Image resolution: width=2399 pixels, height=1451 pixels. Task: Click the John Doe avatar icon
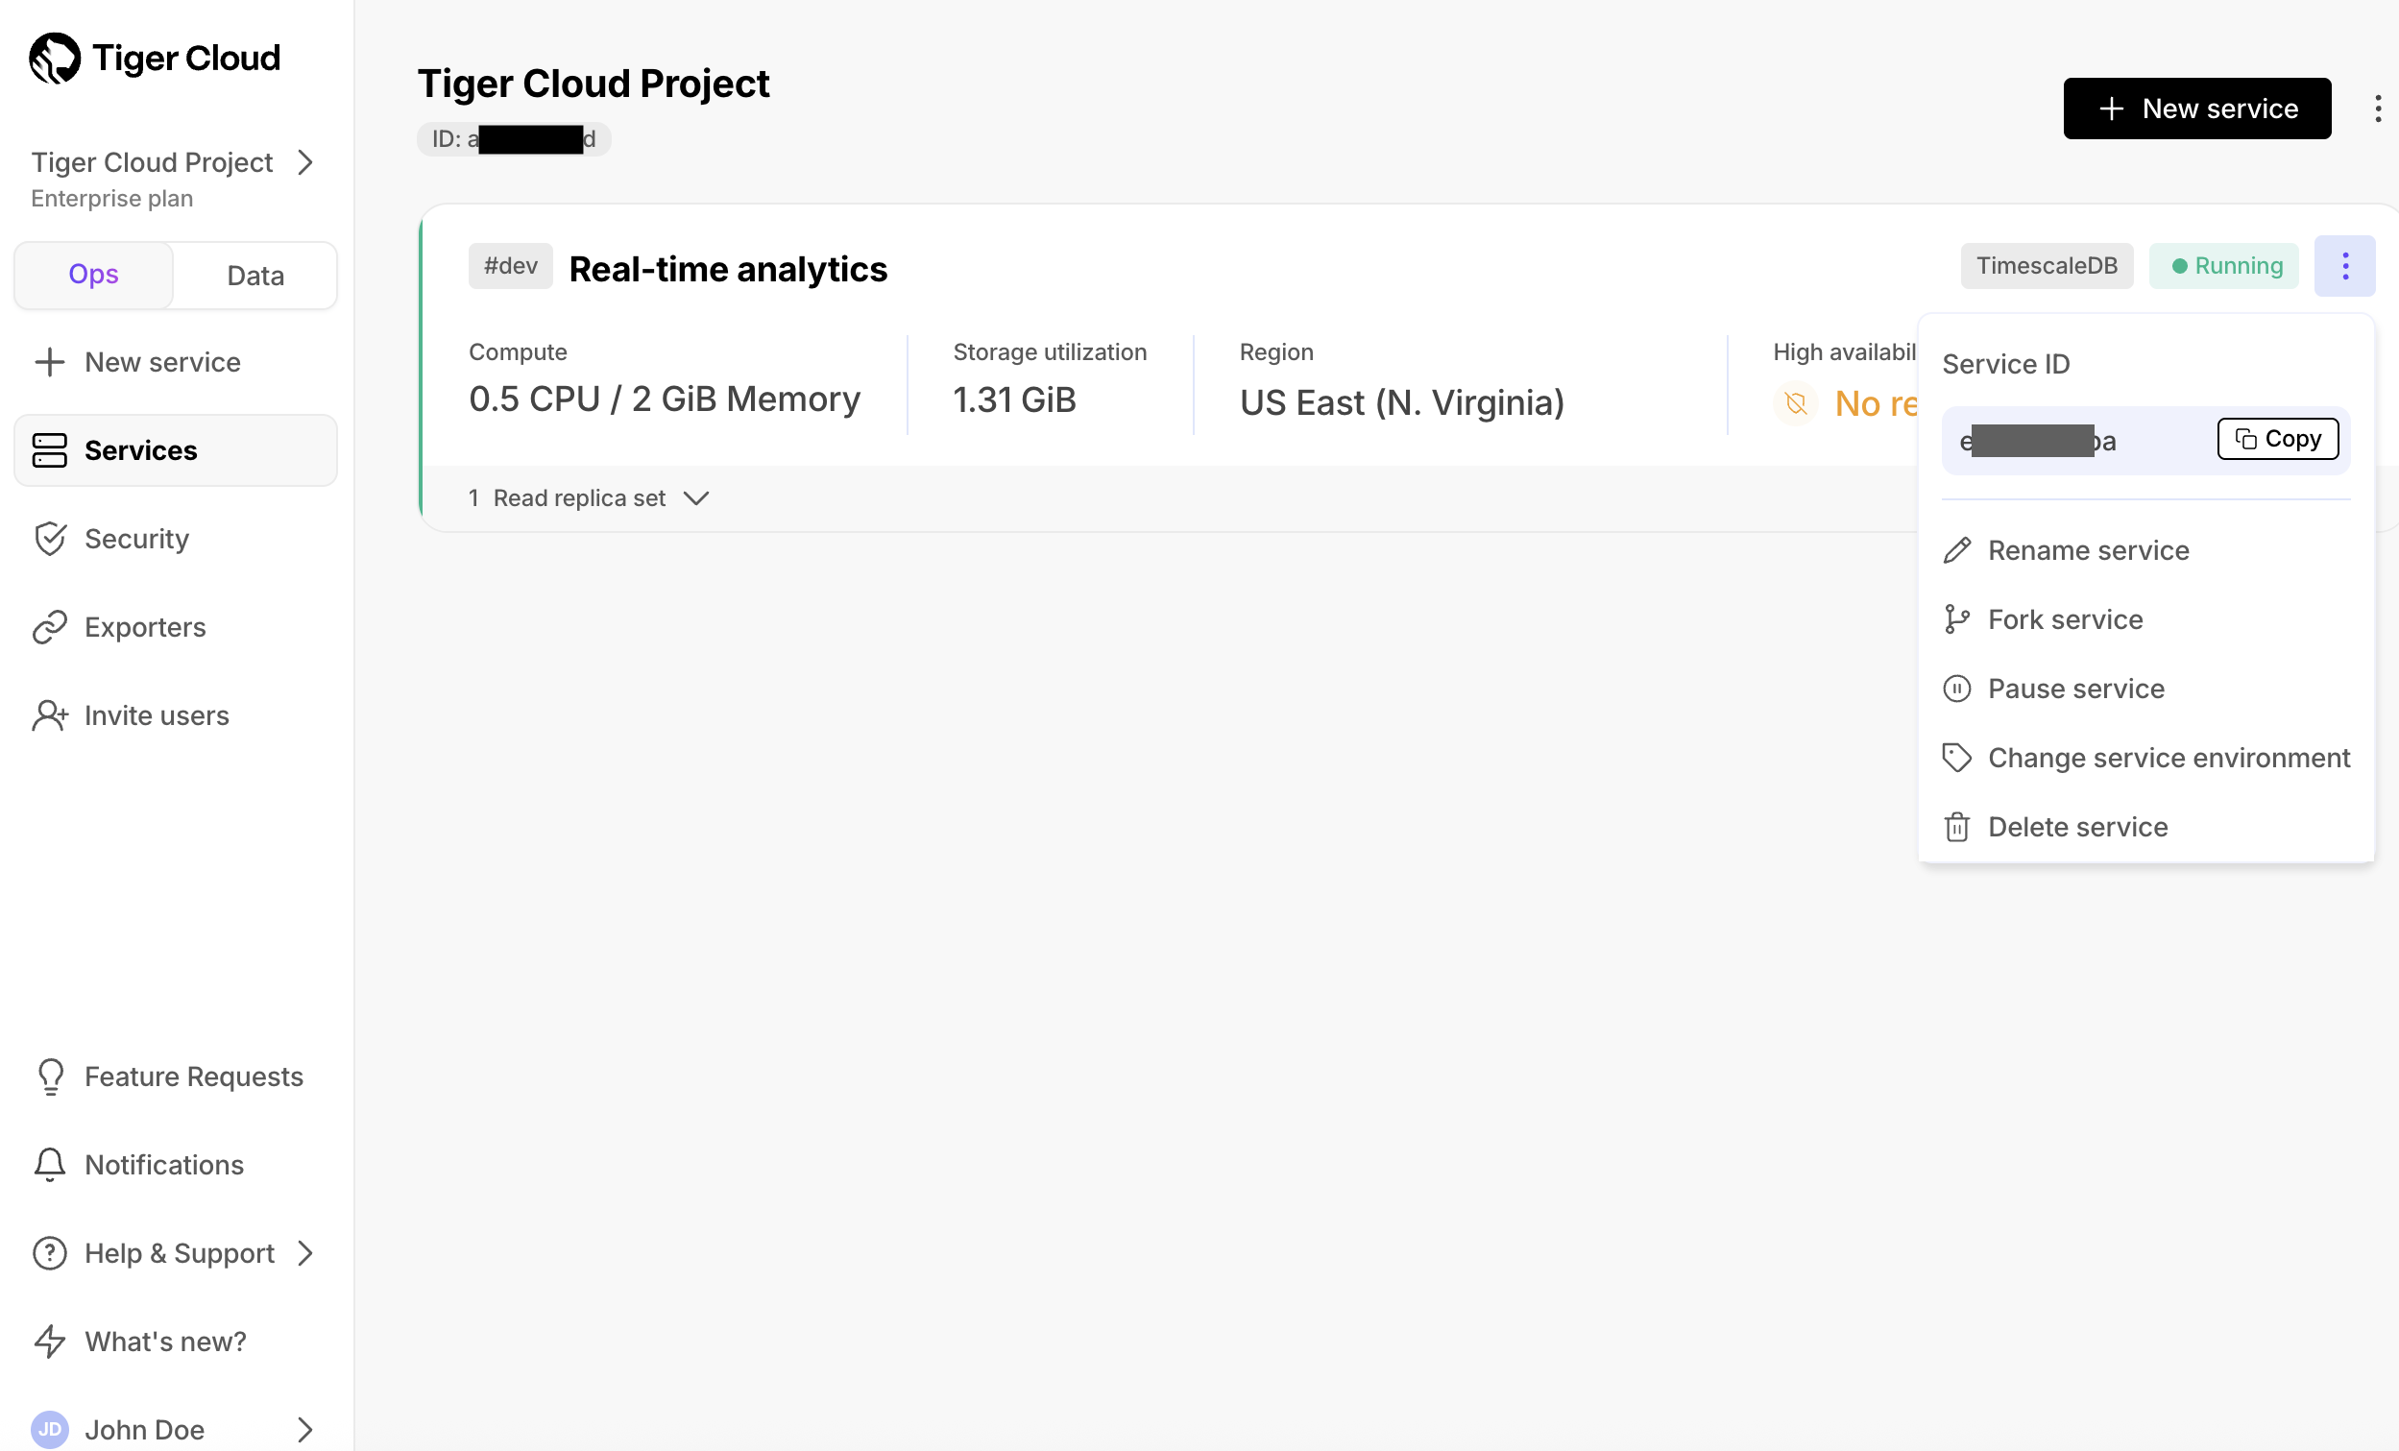(50, 1429)
